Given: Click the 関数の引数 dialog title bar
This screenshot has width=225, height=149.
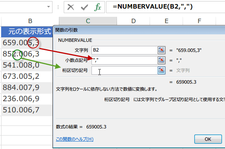Looking at the screenshot, I should [139, 30].
